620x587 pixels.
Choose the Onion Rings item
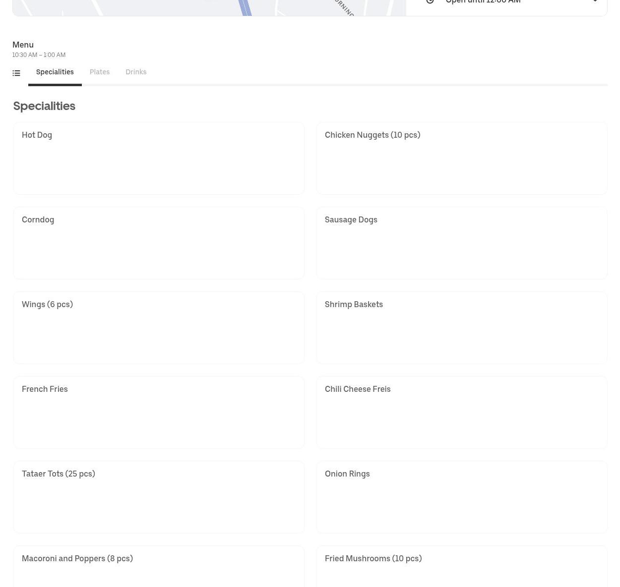pyautogui.click(x=462, y=497)
